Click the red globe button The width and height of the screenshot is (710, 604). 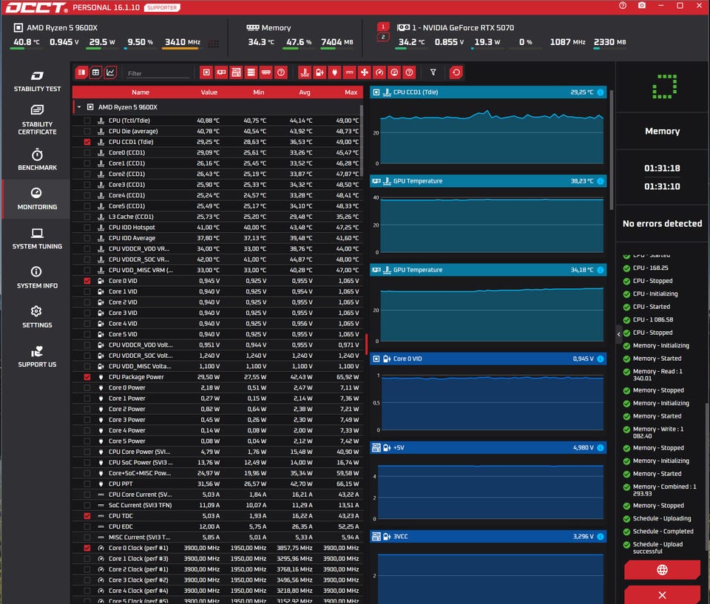(662, 569)
